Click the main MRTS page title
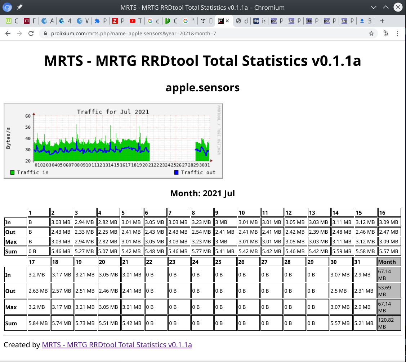Viewport: 406px width, 362px height. [202, 61]
